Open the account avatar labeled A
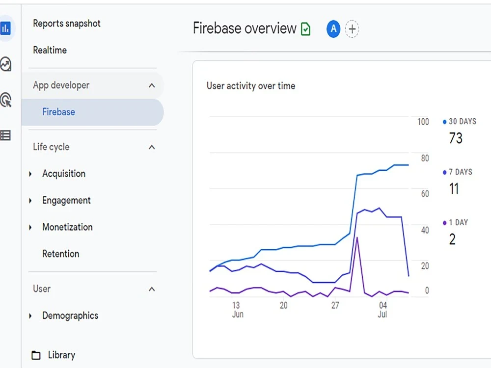The image size is (491, 368). pyautogui.click(x=333, y=29)
